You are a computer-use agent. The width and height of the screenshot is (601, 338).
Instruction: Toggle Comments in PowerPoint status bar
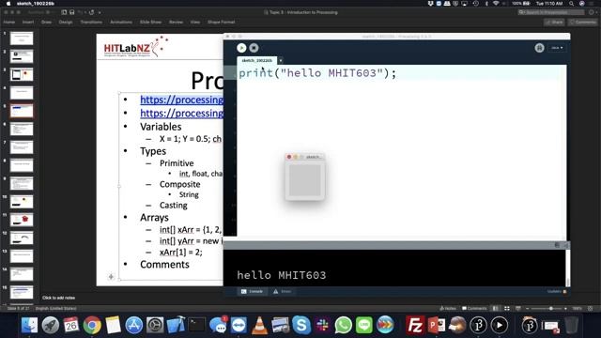(x=474, y=309)
